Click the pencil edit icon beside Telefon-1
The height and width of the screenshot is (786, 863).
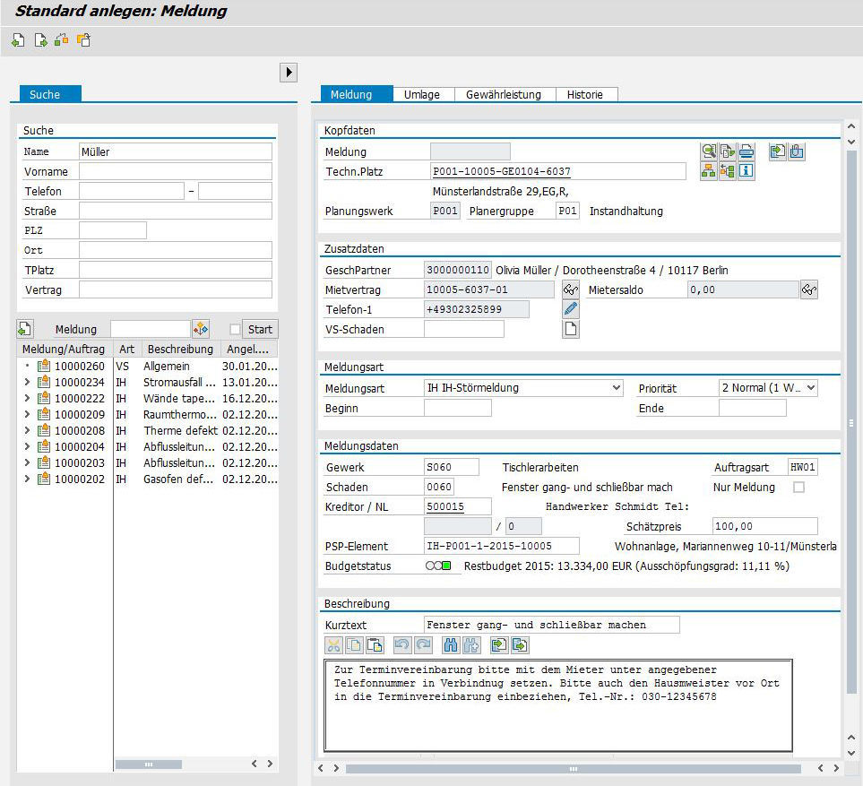[570, 309]
